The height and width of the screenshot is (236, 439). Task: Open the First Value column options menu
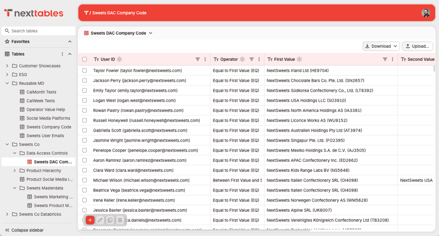[x=392, y=59]
